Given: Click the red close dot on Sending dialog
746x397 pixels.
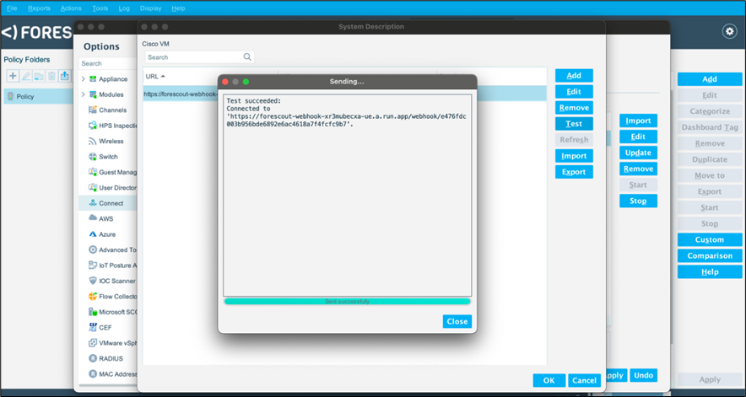Looking at the screenshot, I should [x=225, y=82].
